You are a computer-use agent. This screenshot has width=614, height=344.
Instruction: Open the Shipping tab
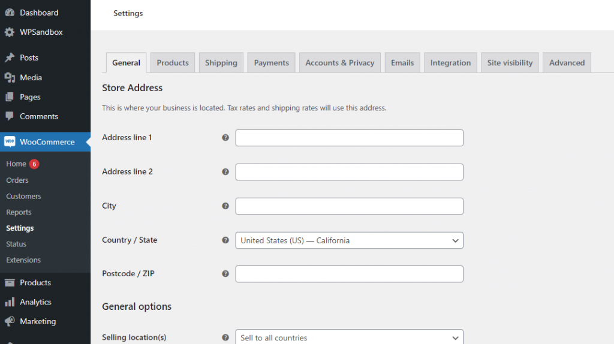(x=221, y=62)
